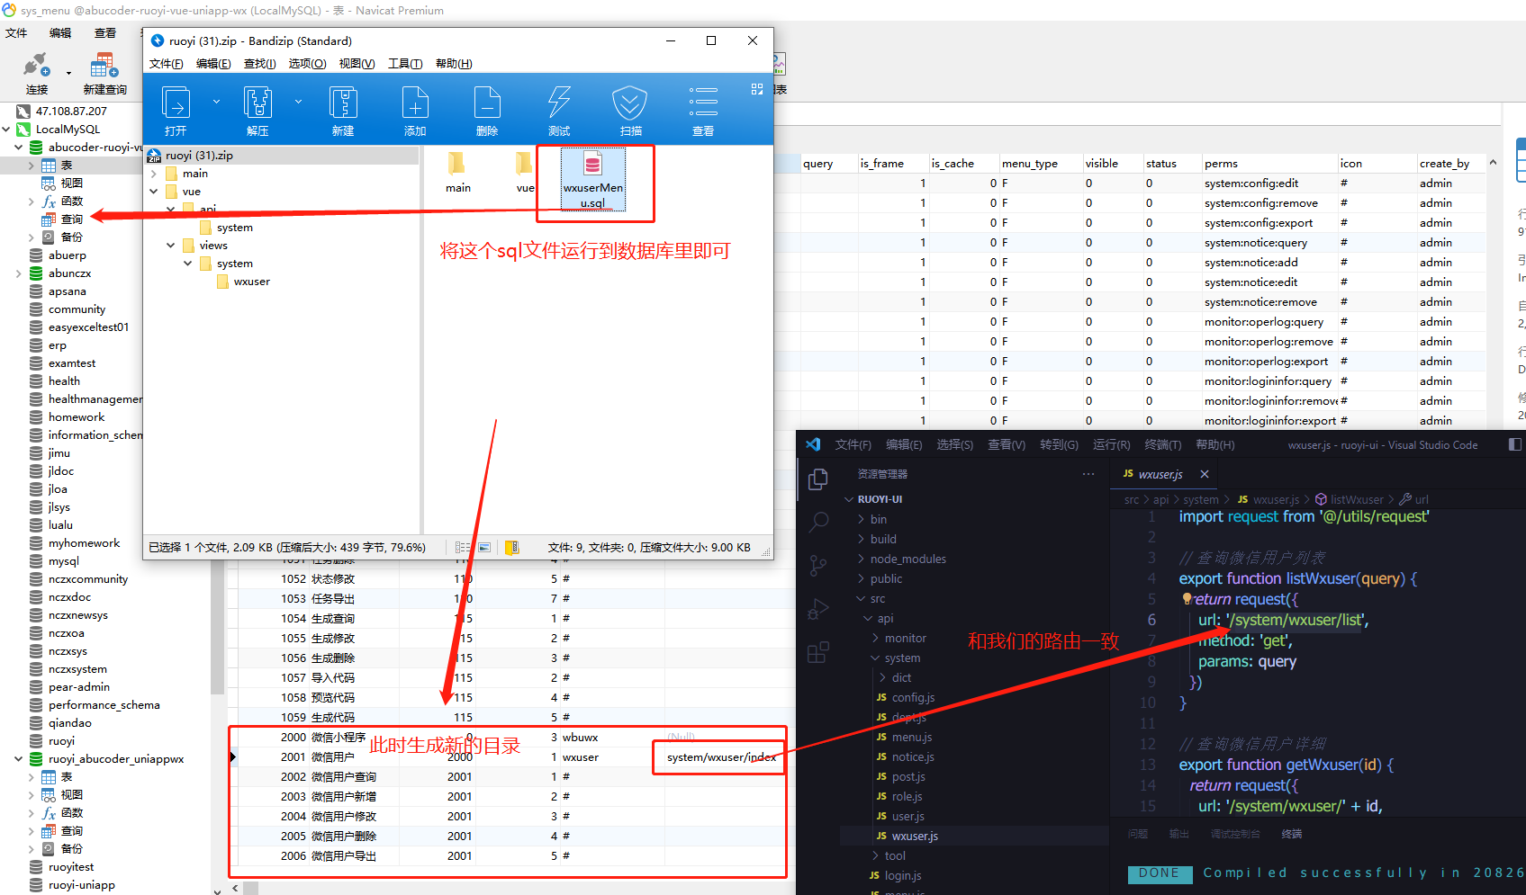Click Bandizip grid layout icon at toolbar corner

click(757, 89)
